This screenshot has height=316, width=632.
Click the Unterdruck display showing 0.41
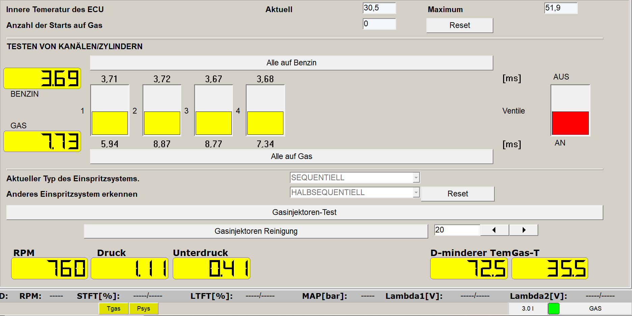tap(212, 268)
